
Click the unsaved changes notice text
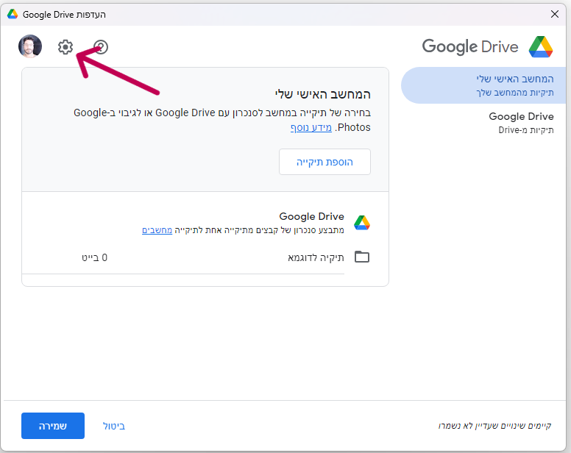point(495,426)
